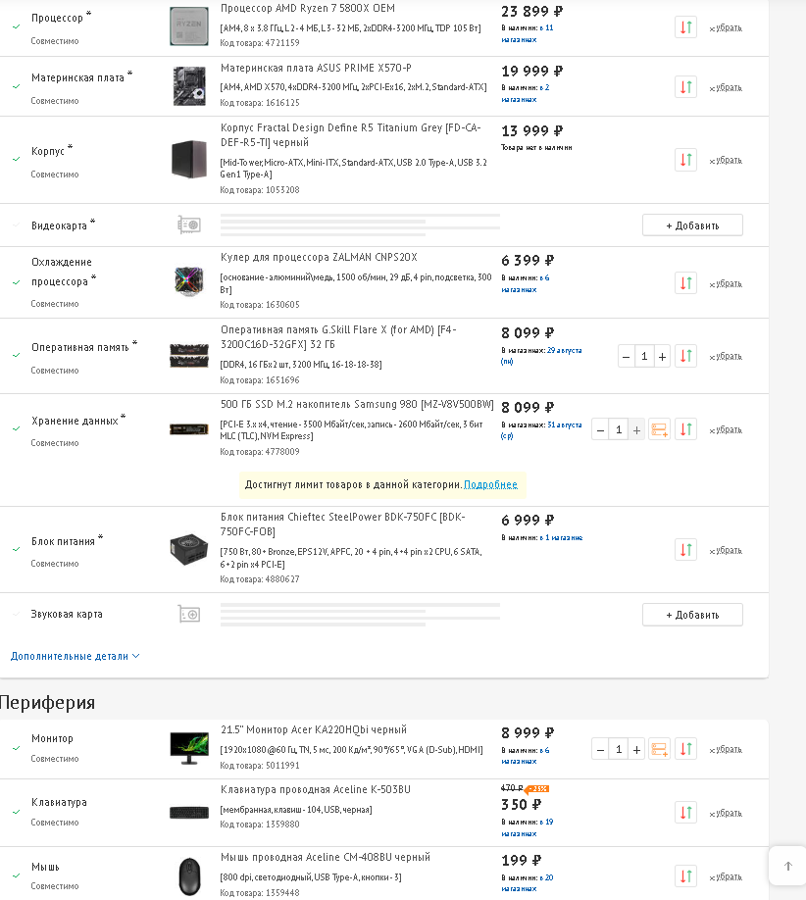Add another storage drive using the orange icon
The width and height of the screenshot is (806, 900).
tap(659, 429)
